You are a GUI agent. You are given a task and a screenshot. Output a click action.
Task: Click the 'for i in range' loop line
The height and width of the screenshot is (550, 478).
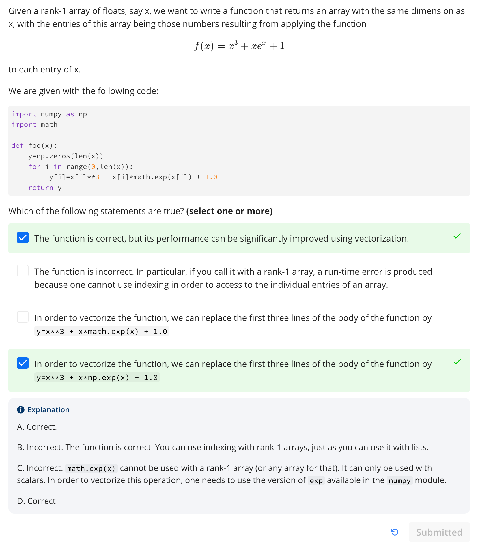click(x=81, y=167)
